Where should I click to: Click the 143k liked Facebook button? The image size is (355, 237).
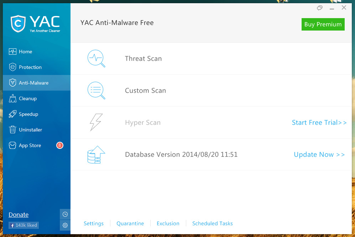(x=24, y=225)
